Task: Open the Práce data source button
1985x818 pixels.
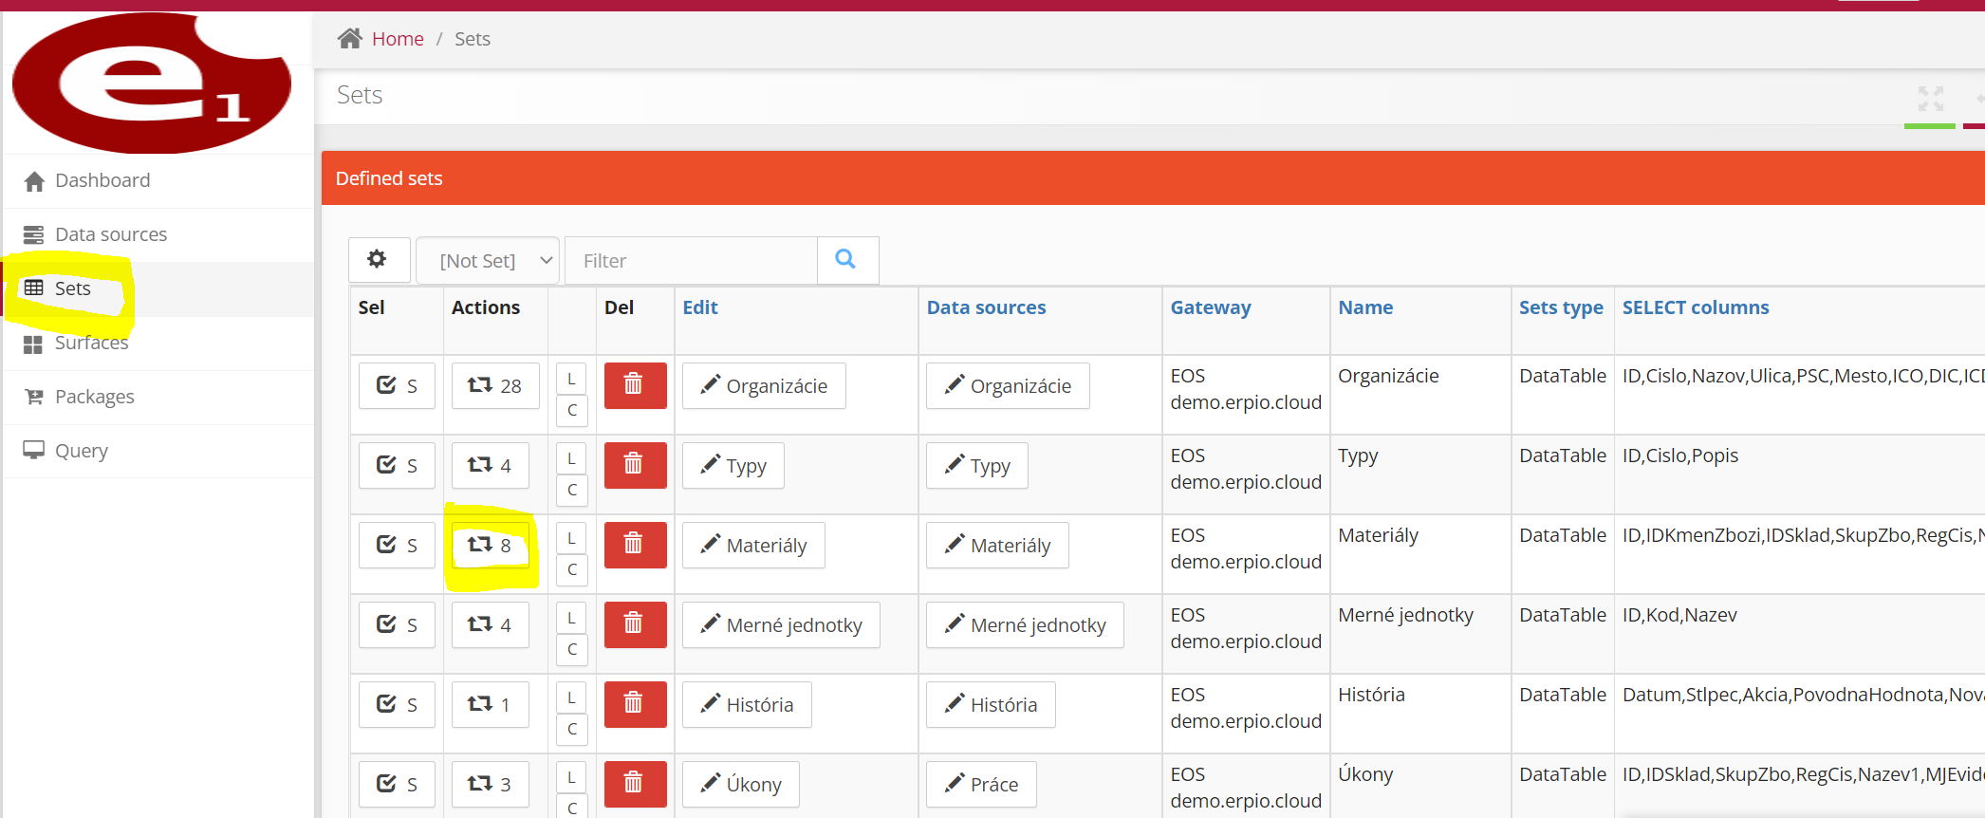Action: point(981,784)
